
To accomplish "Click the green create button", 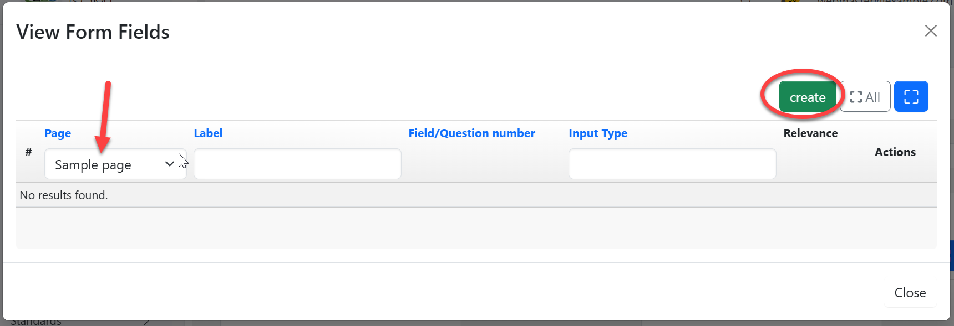I will (x=807, y=97).
